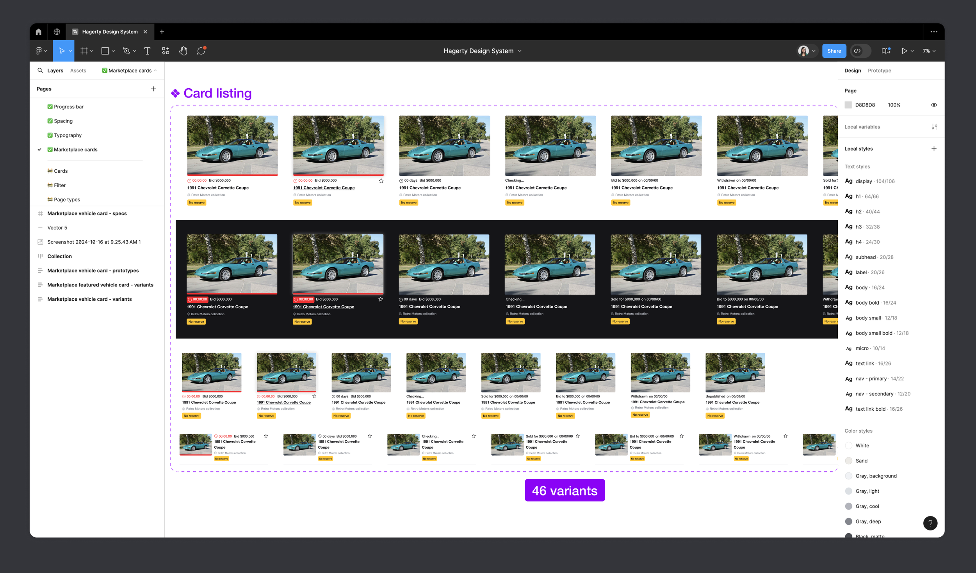This screenshot has width=976, height=573.
Task: Switch to the Assets tab
Action: [x=78, y=71]
